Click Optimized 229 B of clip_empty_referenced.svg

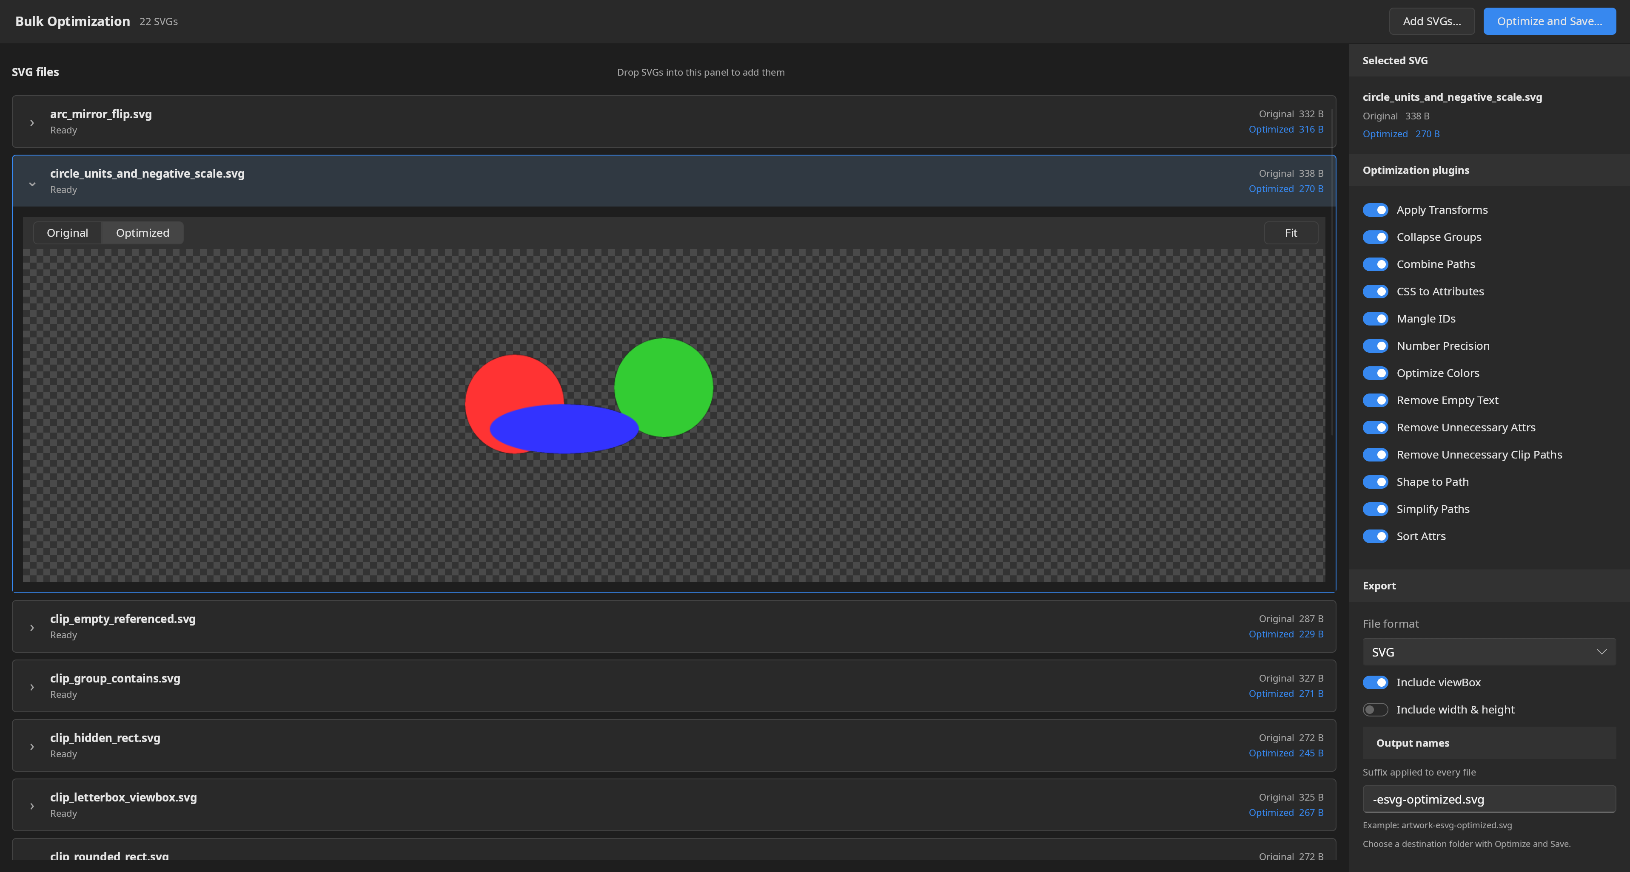point(1286,634)
